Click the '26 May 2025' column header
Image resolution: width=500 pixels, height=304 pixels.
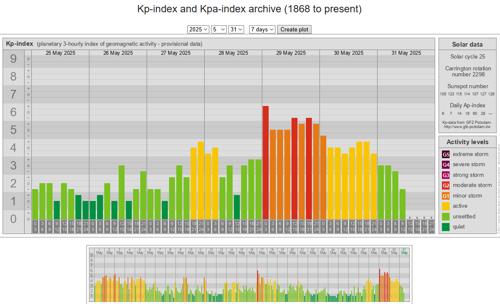118,53
